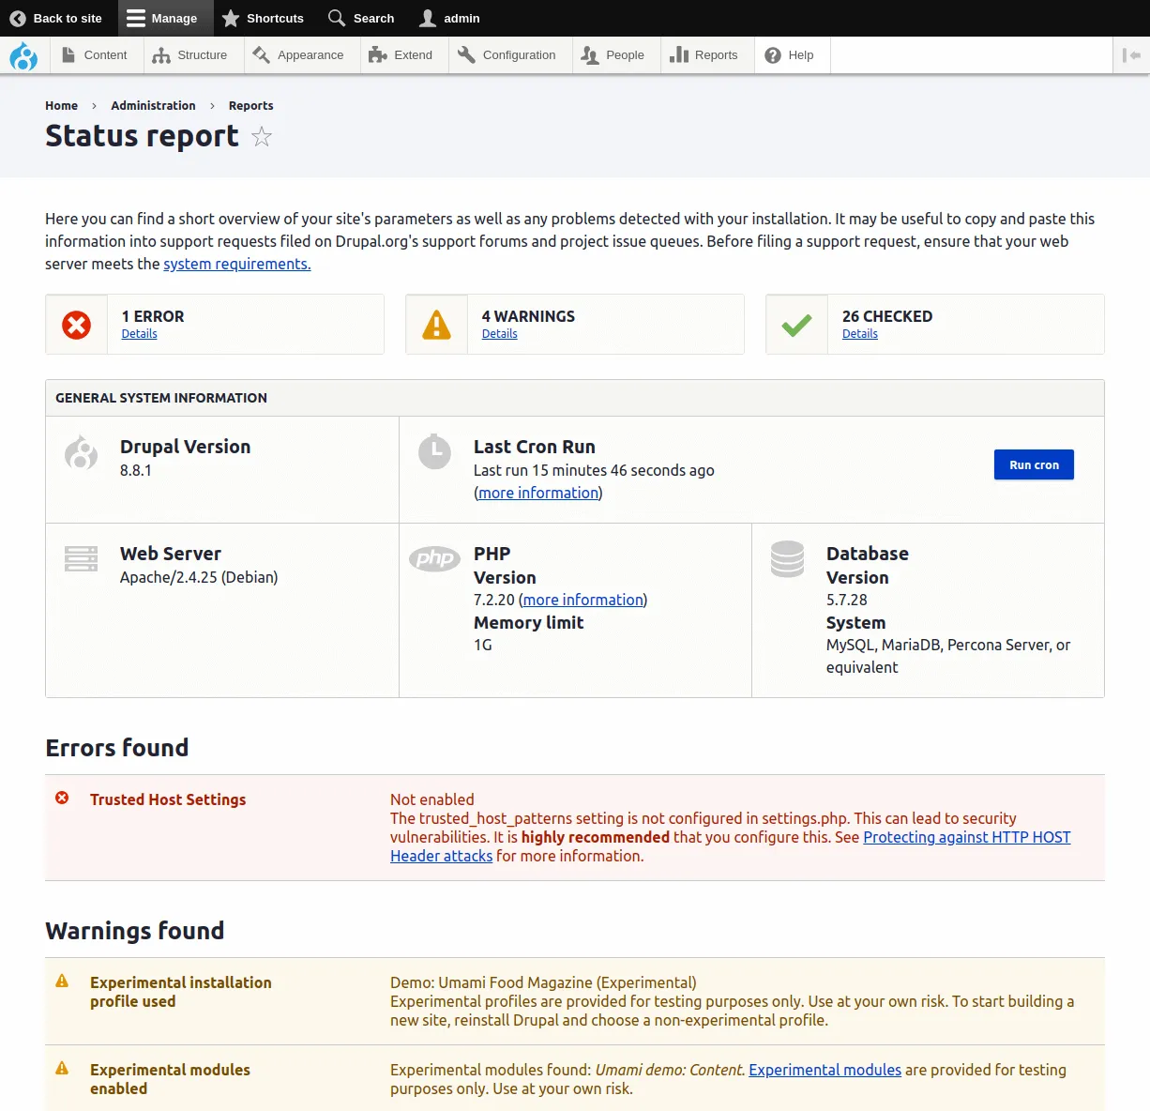Image resolution: width=1150 pixels, height=1111 pixels.
Task: Click the General System Information header
Action: point(575,398)
